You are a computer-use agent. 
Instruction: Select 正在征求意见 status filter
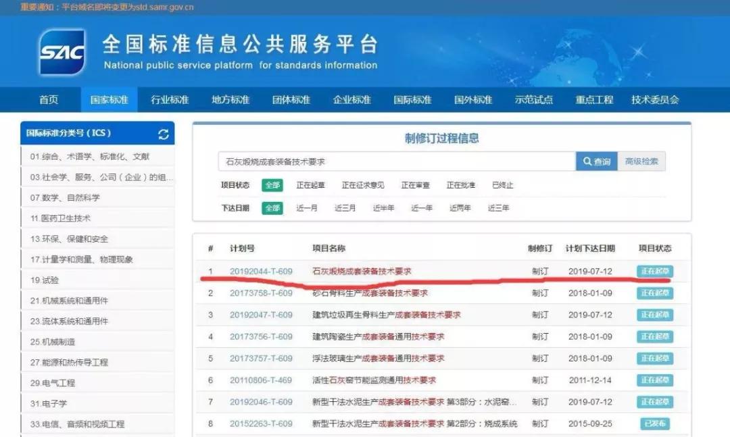point(363,185)
